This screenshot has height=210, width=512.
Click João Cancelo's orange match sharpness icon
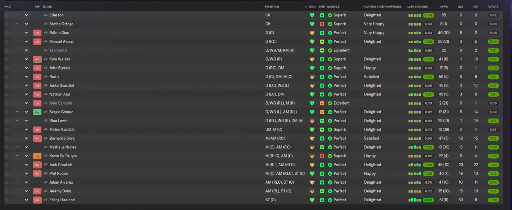[322, 103]
